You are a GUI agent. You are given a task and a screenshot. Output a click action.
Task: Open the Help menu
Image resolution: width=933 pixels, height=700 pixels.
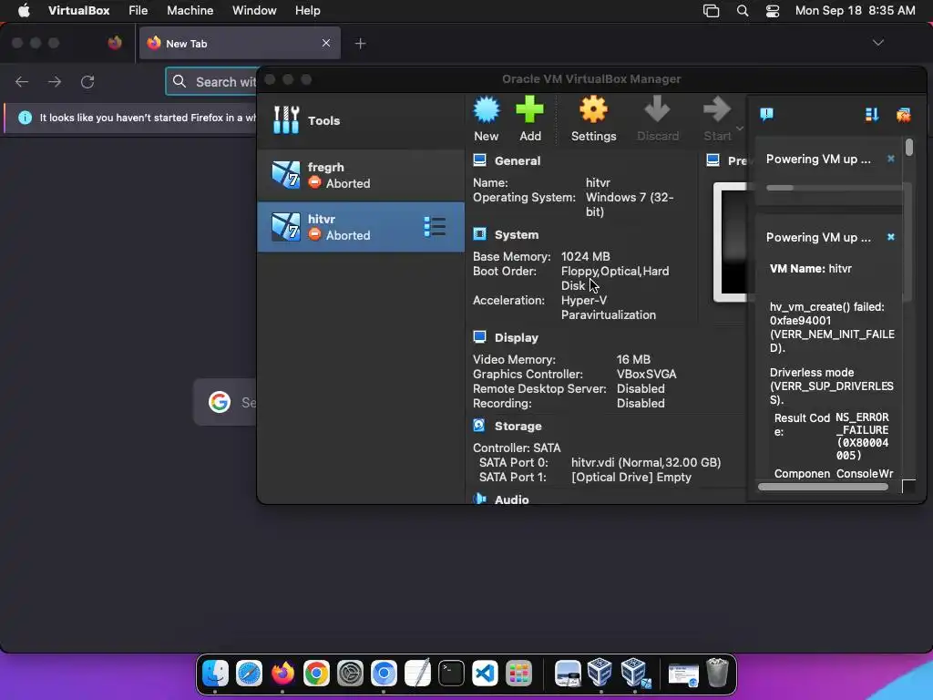[308, 11]
